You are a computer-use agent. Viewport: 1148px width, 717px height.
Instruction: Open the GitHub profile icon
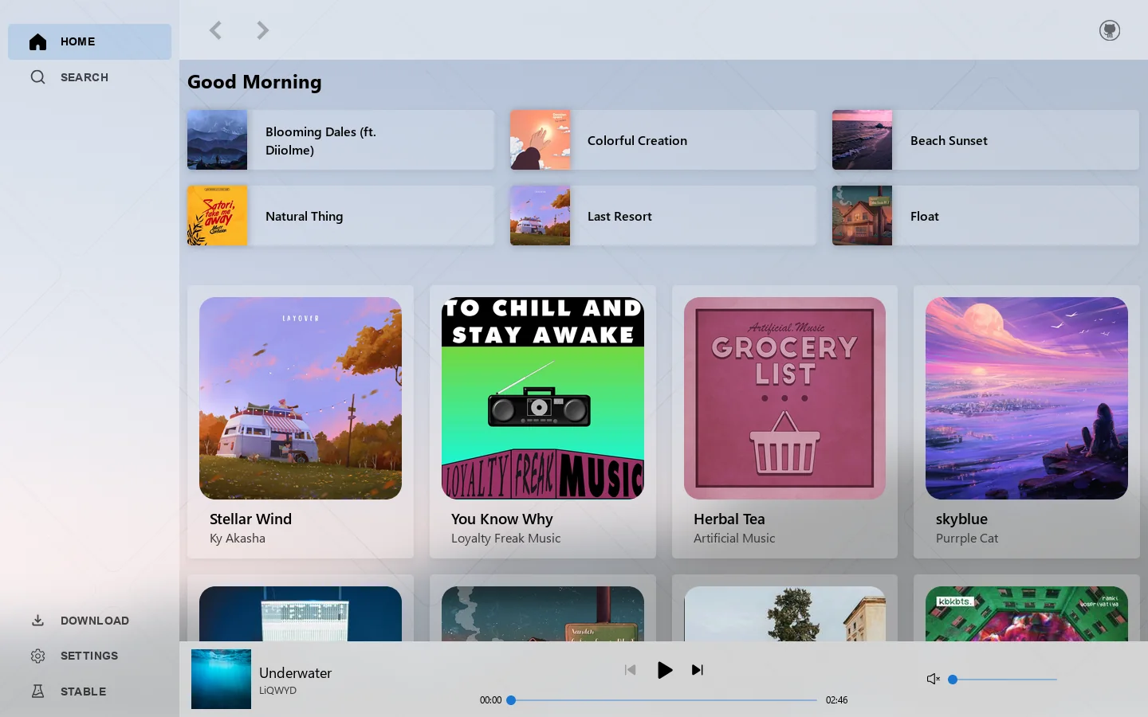[x=1110, y=30]
